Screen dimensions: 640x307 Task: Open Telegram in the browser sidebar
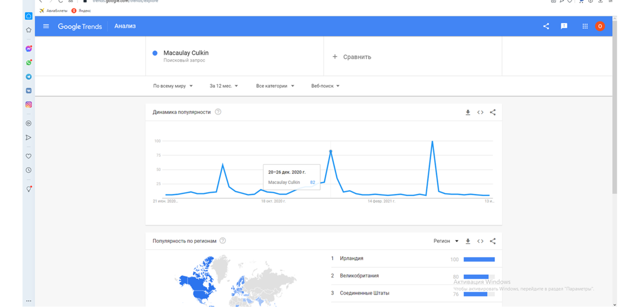[x=29, y=77]
